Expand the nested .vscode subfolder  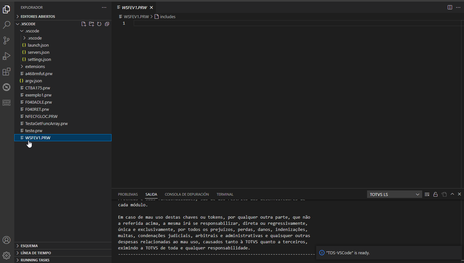(x=63, y=38)
